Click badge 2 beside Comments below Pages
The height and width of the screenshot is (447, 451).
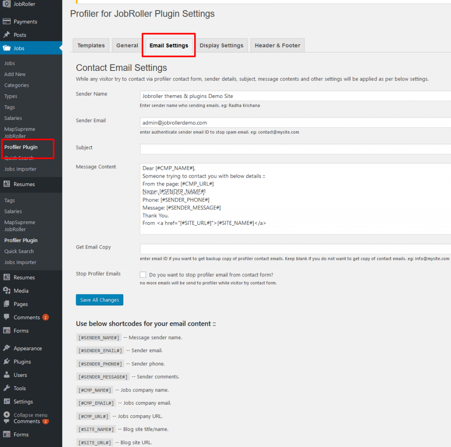pos(45,317)
